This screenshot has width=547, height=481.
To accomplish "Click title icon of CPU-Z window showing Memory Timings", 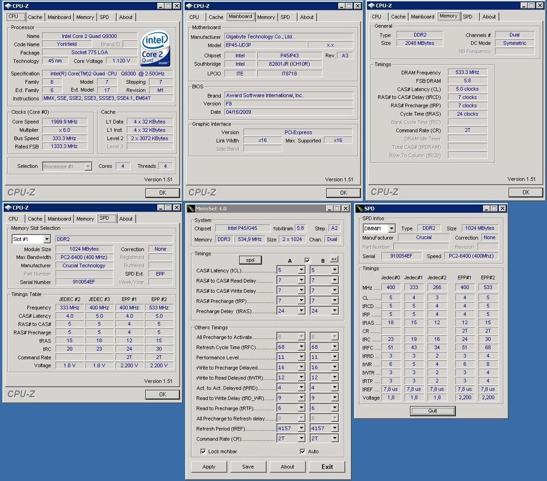I will click(372, 6).
